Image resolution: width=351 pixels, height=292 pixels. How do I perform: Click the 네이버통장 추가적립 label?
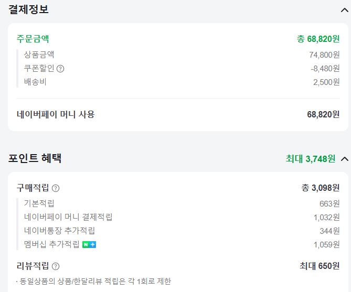(x=59, y=231)
